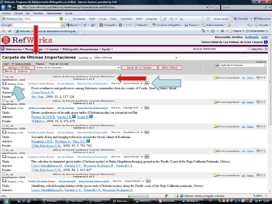Click the page loading progress bar
The width and height of the screenshot is (272, 204).
(x=138, y=196)
